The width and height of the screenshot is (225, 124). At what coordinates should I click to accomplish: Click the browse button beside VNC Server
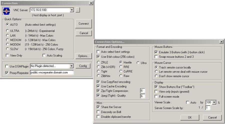[x=78, y=10]
